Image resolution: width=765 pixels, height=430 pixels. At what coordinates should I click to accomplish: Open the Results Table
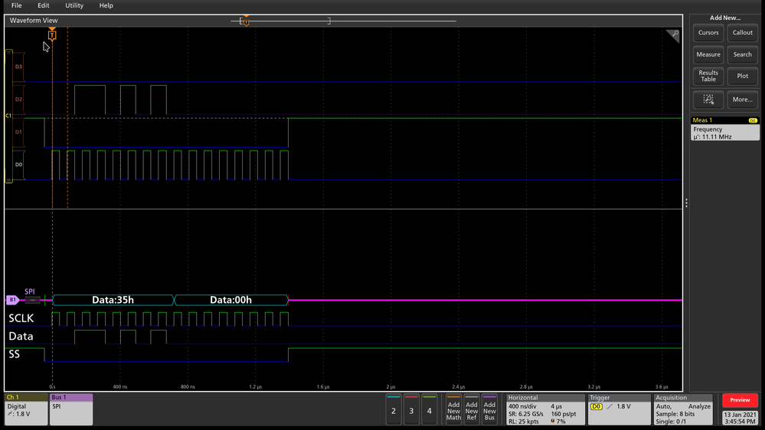click(708, 76)
